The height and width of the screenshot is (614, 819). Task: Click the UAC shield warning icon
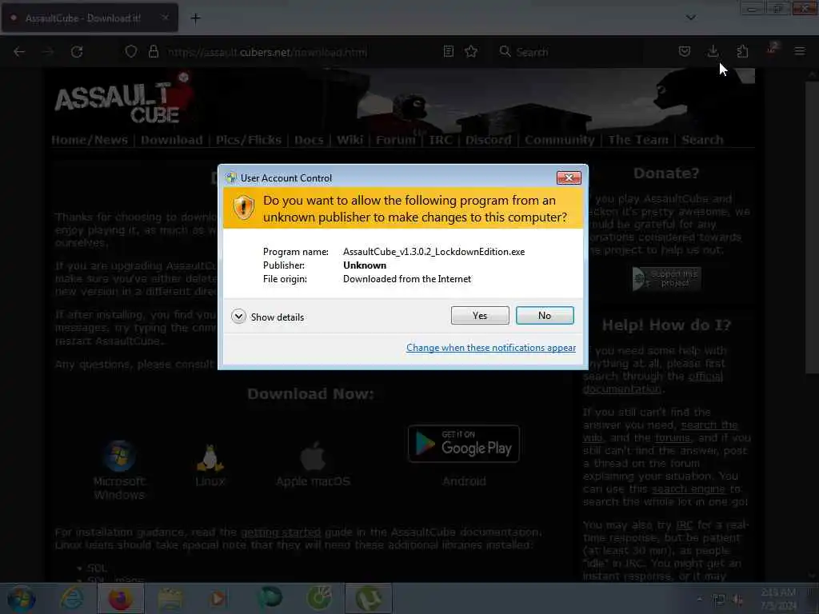click(243, 208)
